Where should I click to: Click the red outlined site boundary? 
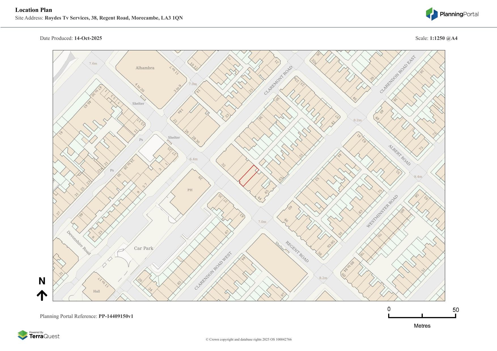[x=249, y=176]
